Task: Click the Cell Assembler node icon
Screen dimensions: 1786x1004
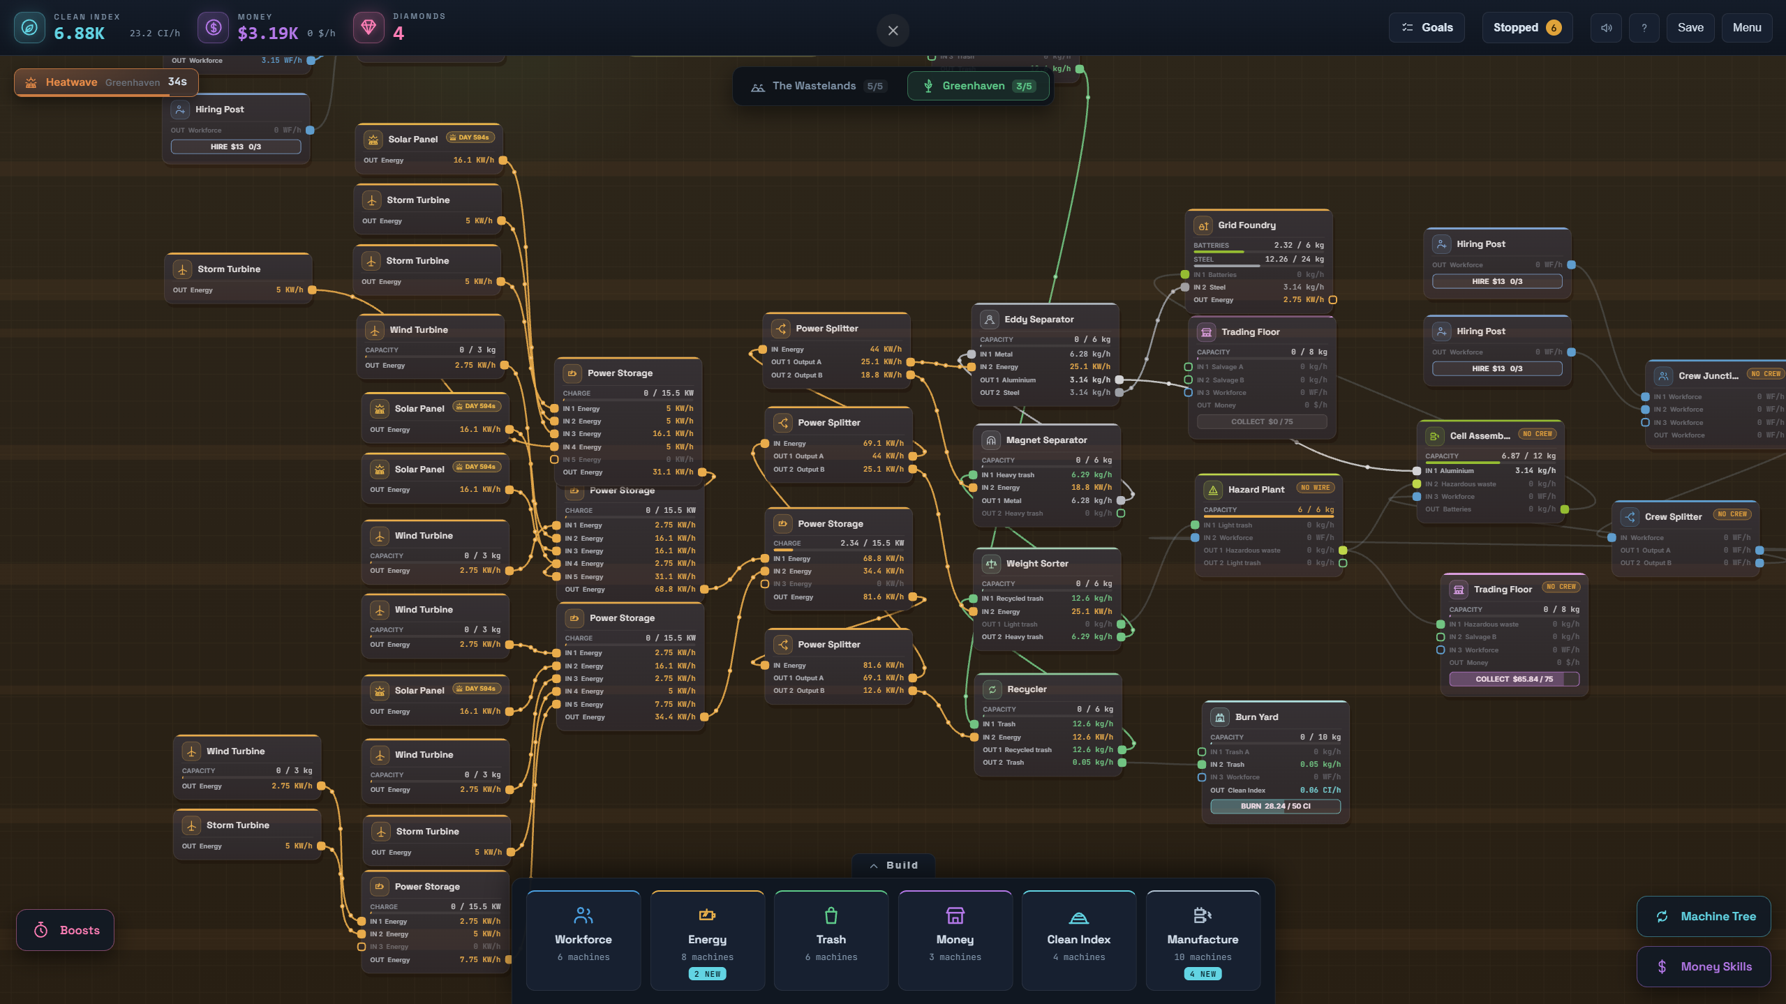Action: click(x=1435, y=436)
